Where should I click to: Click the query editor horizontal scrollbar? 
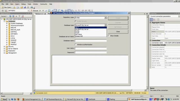tap(90, 90)
